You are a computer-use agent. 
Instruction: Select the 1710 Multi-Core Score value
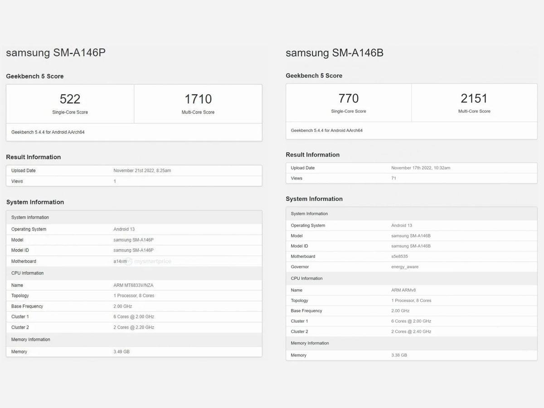pos(198,99)
